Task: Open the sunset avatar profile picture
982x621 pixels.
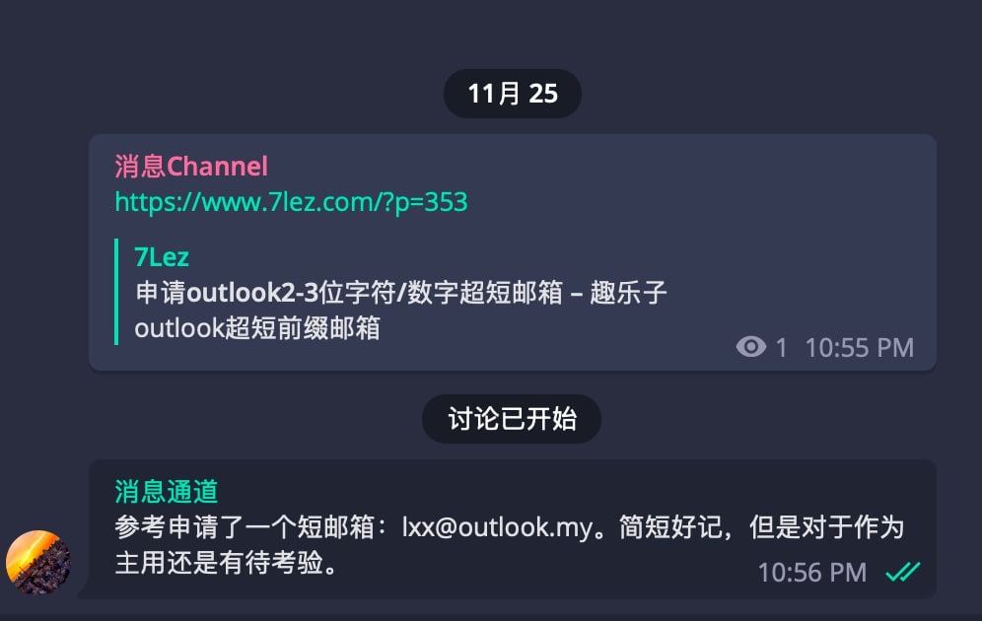Action: pos(38,563)
